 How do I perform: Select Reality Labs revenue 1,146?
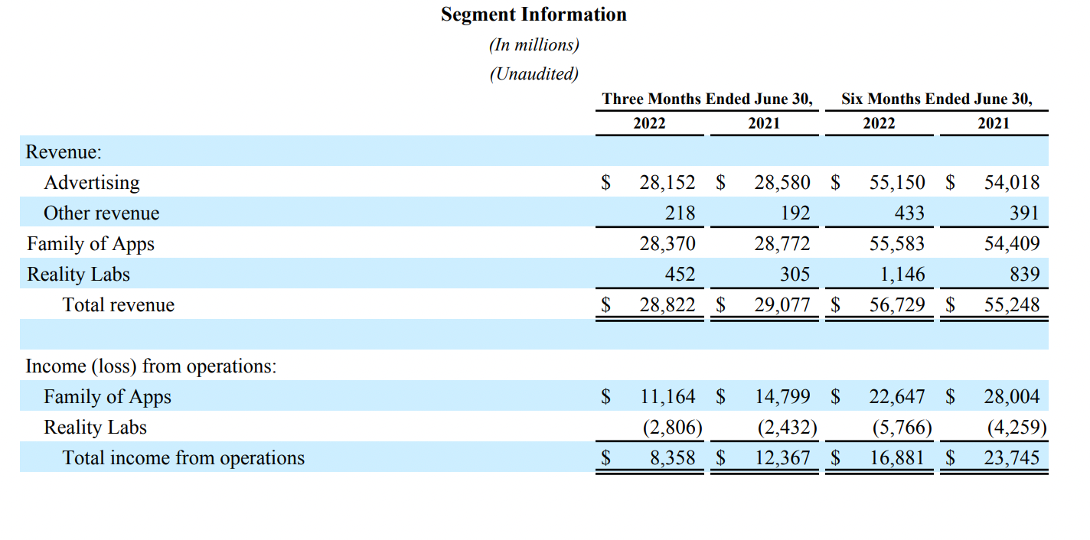pyautogui.click(x=902, y=275)
